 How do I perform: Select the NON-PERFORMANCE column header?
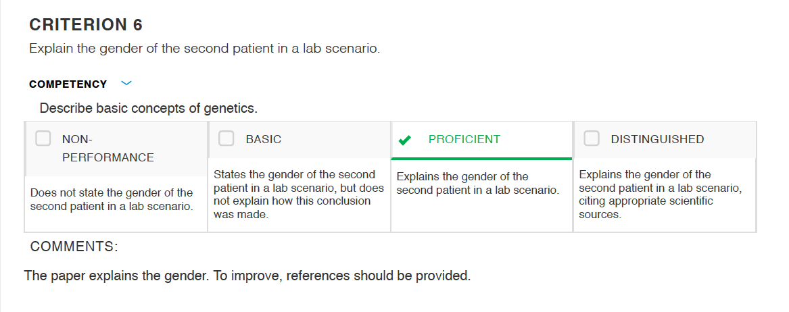[x=107, y=148]
